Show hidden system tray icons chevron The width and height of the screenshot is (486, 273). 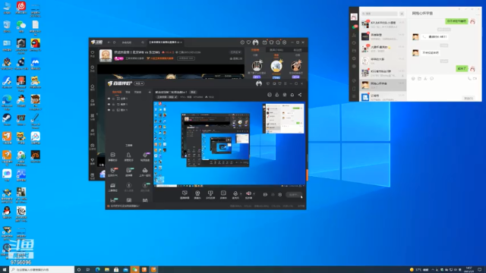tap(433, 270)
